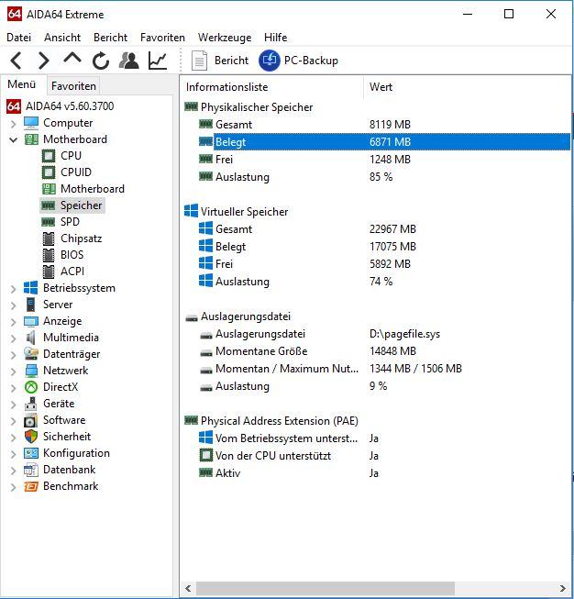
Task: Open the Favoriten menu in menu bar
Action: point(162,38)
